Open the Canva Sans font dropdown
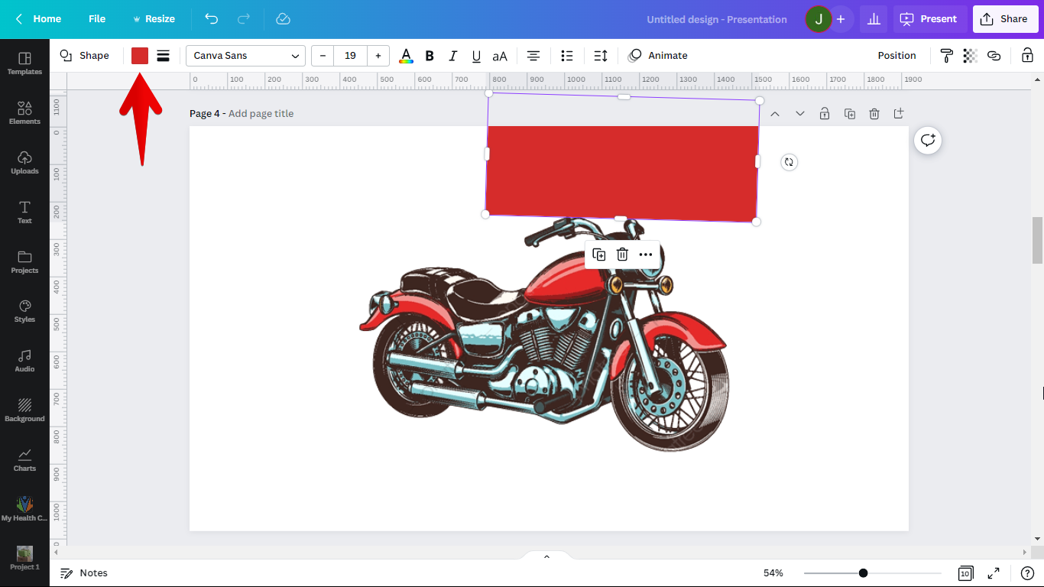1044x587 pixels. (245, 56)
